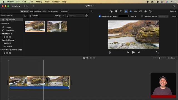Open the iMovie application menu
Image resolution: width=178 pixels, height=100 pixels.
pyautogui.click(x=11, y=2)
